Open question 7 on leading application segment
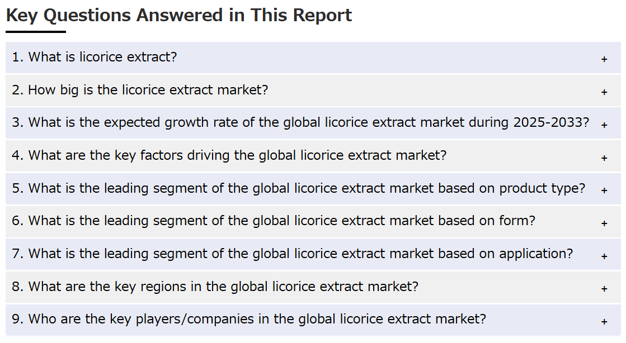The height and width of the screenshot is (343, 626). [313, 254]
